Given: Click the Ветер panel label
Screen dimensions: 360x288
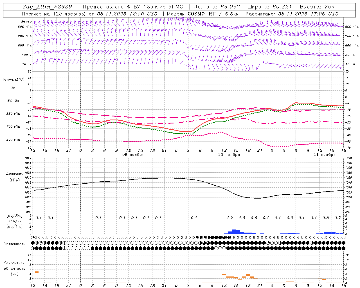Looking at the screenshot, I should pos(26,21).
